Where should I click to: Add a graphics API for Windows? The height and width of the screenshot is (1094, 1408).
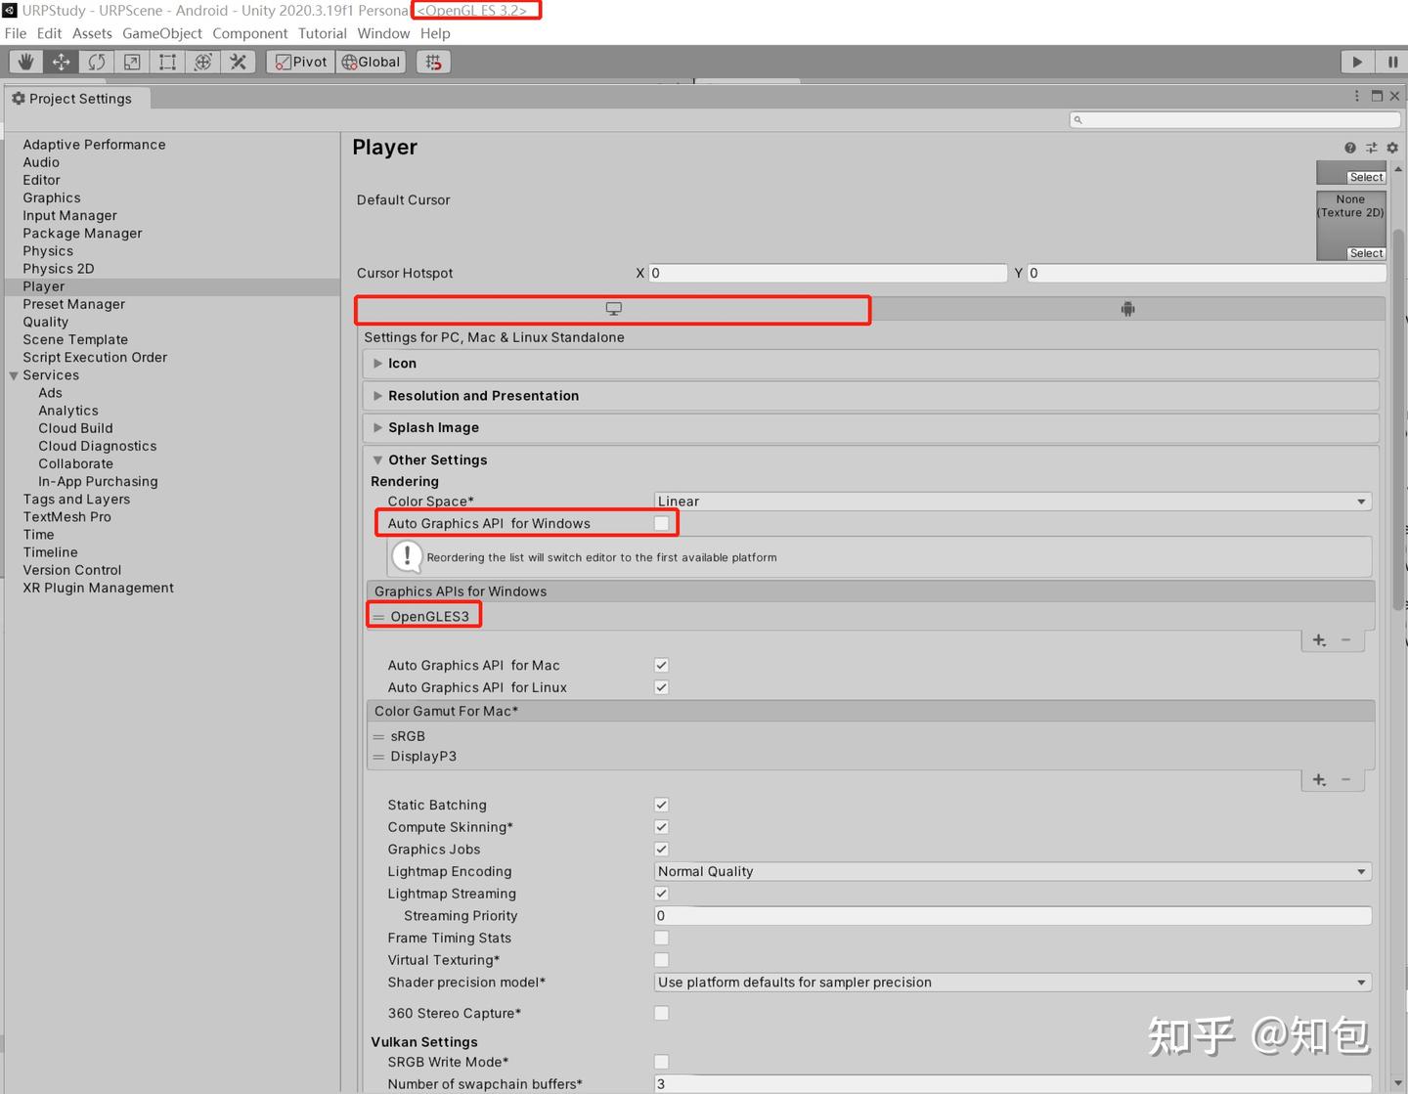(1319, 640)
